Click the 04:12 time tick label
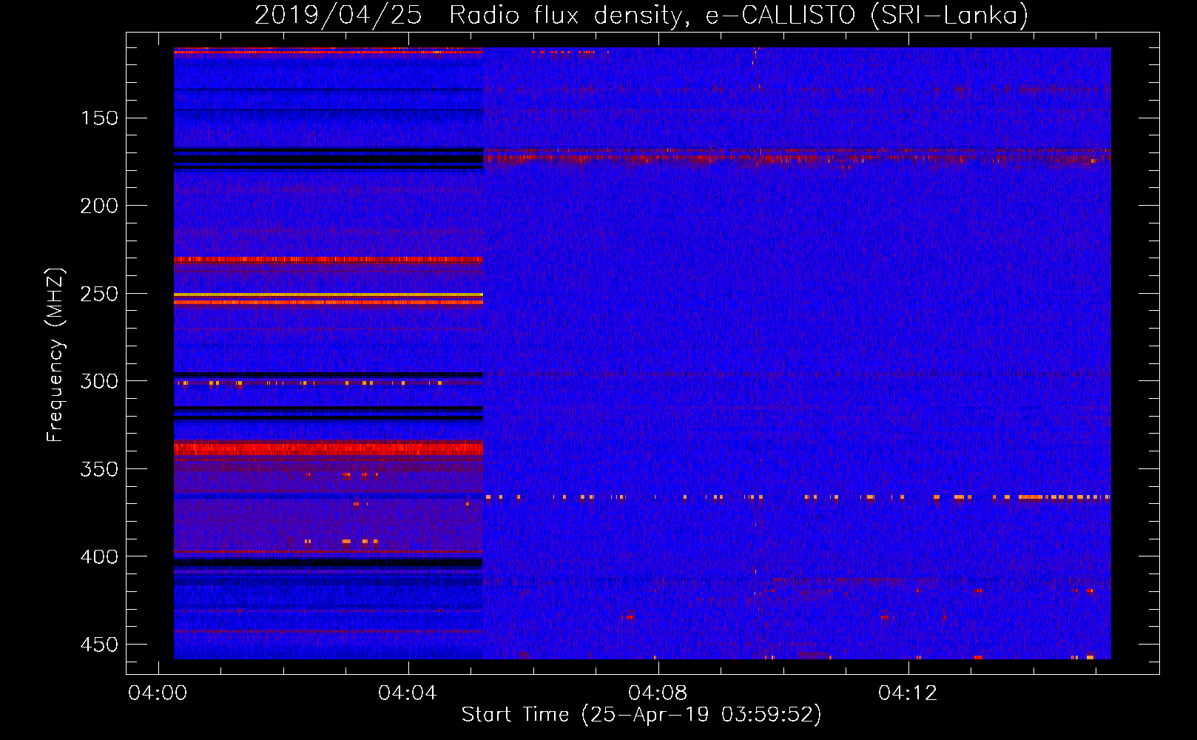Screen dimensions: 1197x740 pos(908,693)
